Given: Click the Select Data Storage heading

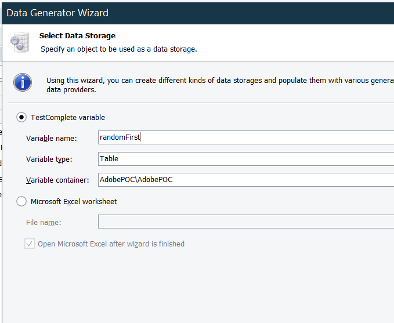Looking at the screenshot, I should pyautogui.click(x=77, y=36).
